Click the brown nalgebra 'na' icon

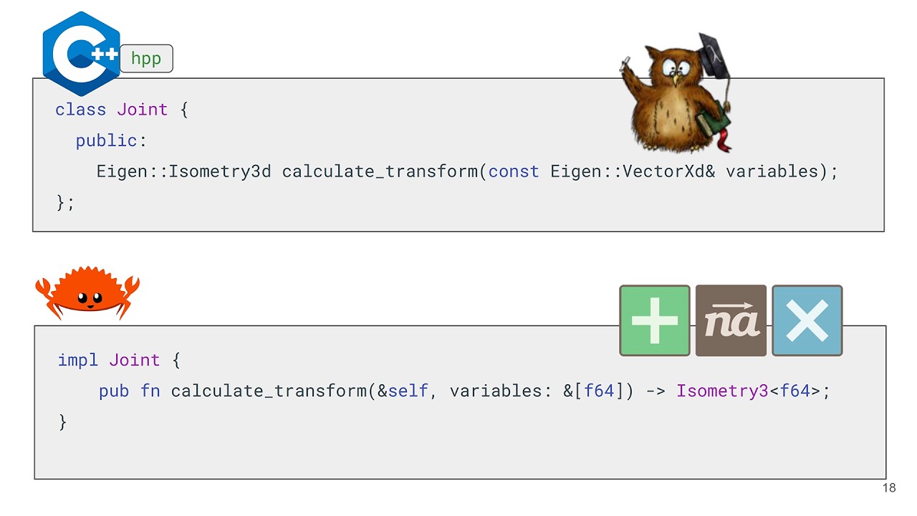pos(731,320)
